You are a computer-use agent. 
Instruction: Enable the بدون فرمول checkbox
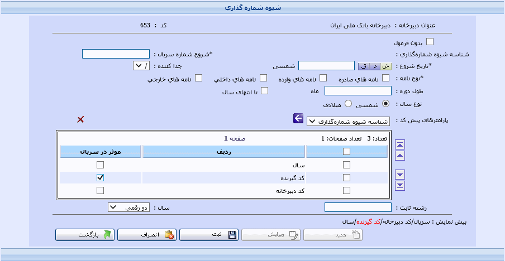(430, 41)
